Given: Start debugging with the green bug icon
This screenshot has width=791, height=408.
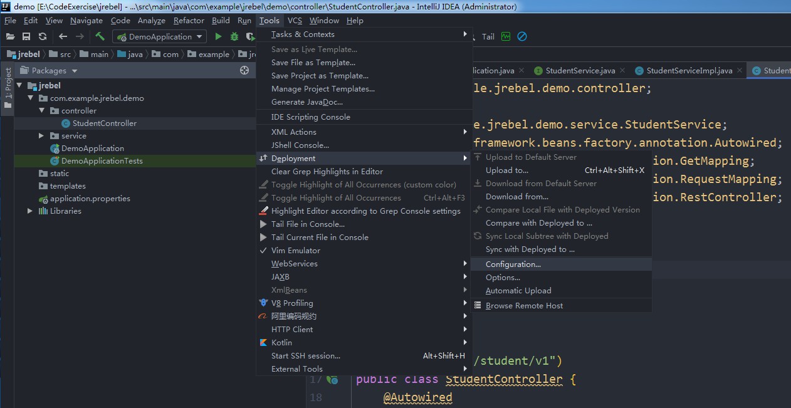Looking at the screenshot, I should pos(234,37).
